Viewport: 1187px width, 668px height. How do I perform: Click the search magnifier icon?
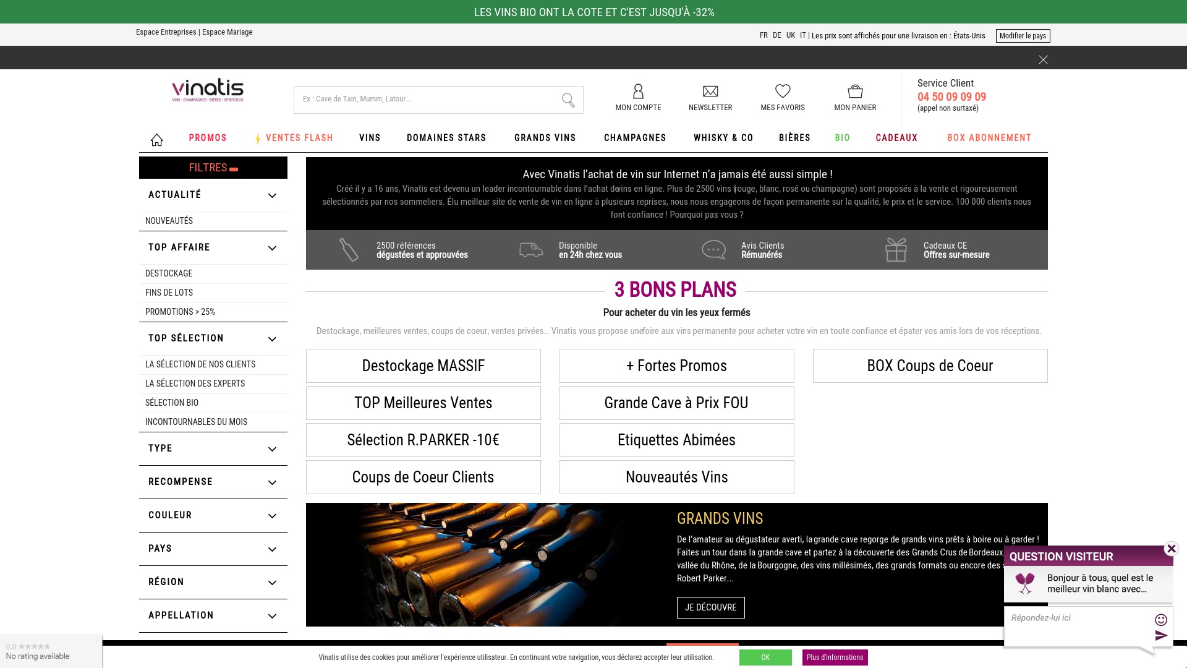tap(568, 100)
